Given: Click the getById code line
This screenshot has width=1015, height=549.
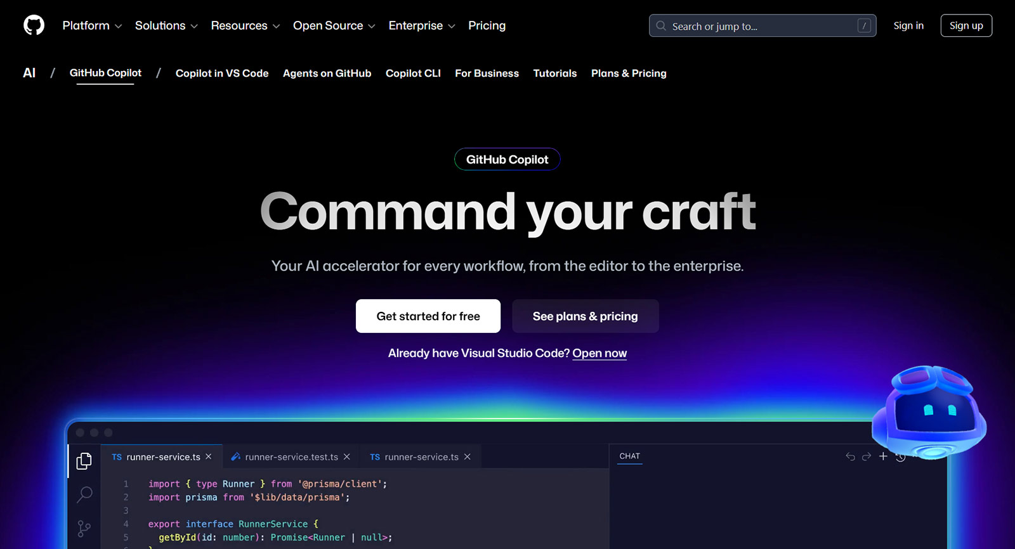Looking at the screenshot, I should 275,537.
